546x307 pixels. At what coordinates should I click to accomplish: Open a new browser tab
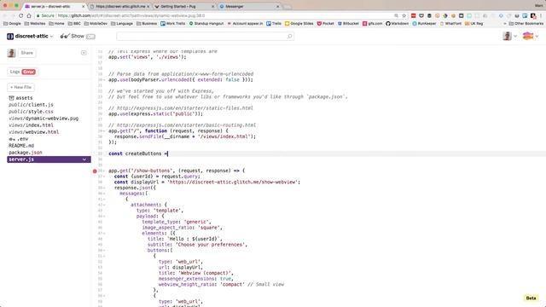point(288,7)
